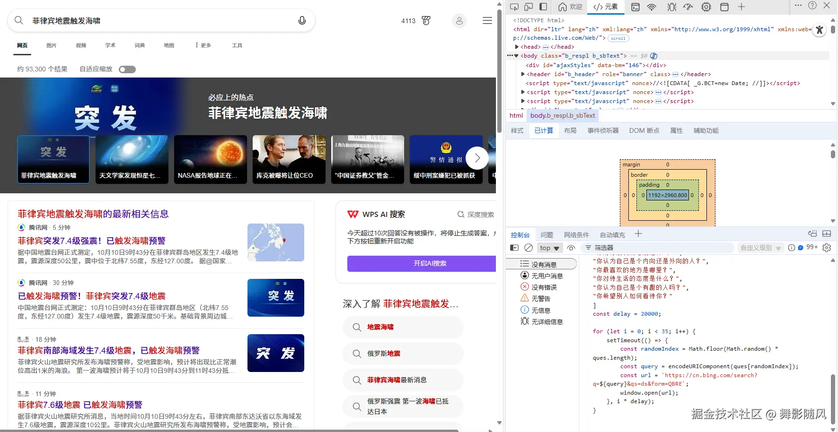838x432 pixels.
Task: Undock quick view with move icon
Action: pyautogui.click(x=812, y=233)
